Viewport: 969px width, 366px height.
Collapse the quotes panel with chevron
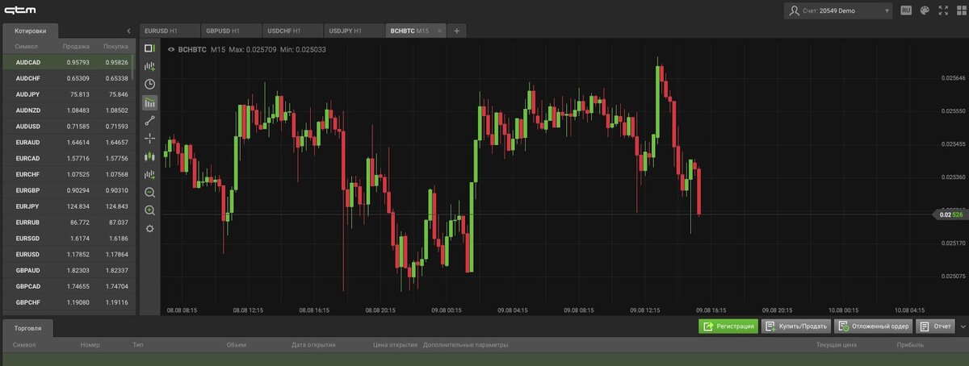129,31
